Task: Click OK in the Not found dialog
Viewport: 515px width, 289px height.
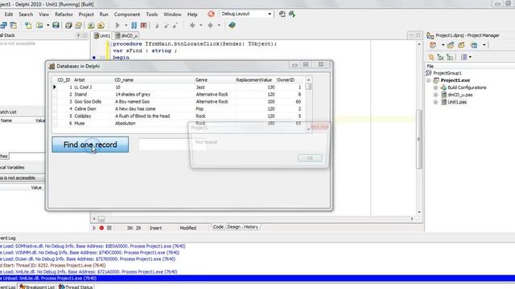Action: pos(310,158)
